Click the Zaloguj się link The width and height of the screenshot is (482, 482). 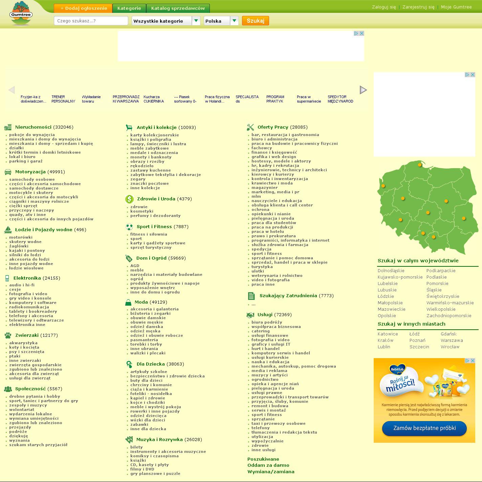click(x=384, y=7)
